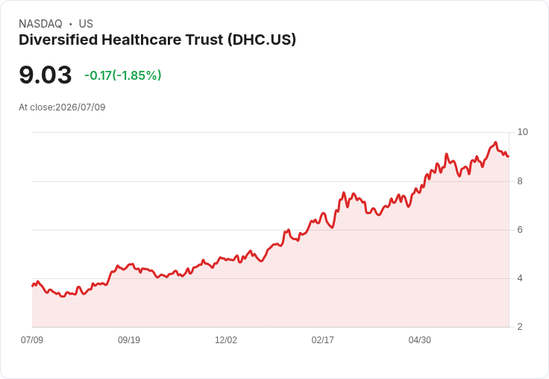The height and width of the screenshot is (379, 549).
Task: Click the pink shaded area beneath the price line
Action: 270,298
